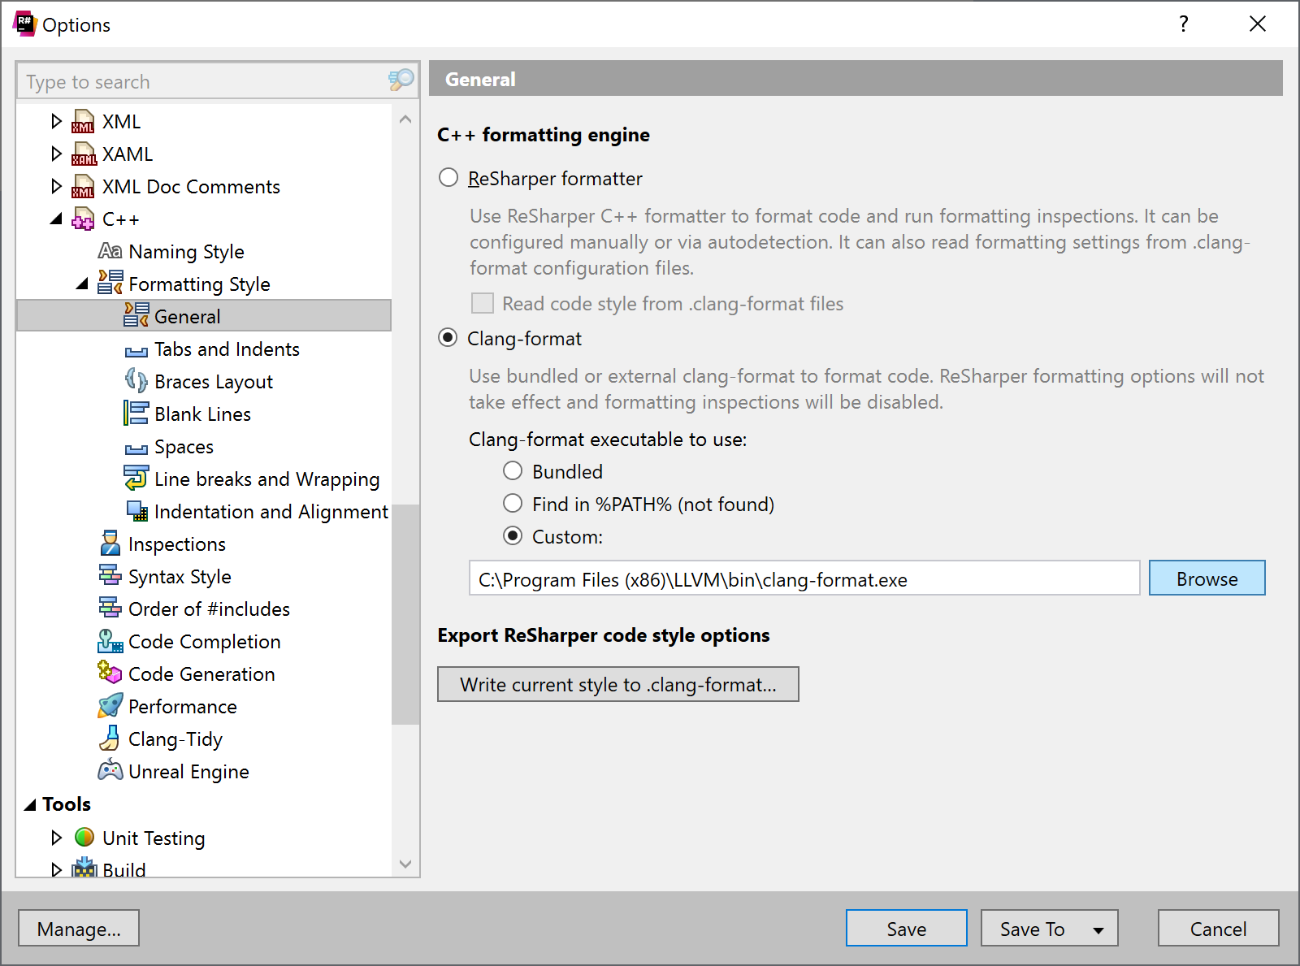This screenshot has width=1300, height=966.
Task: Click the tree scroll down arrow
Action: [x=405, y=864]
